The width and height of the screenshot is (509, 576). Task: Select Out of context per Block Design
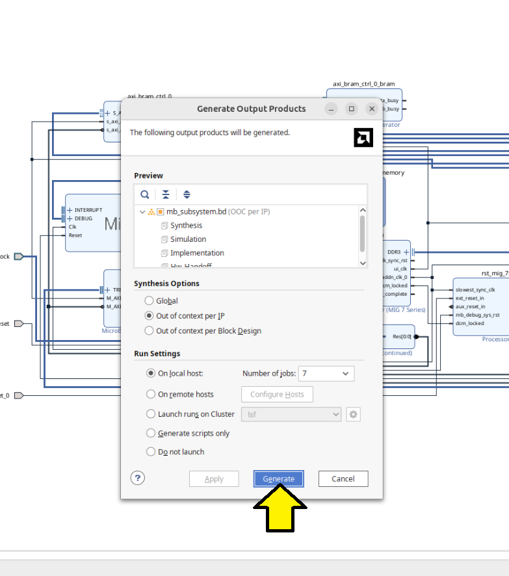(x=150, y=331)
